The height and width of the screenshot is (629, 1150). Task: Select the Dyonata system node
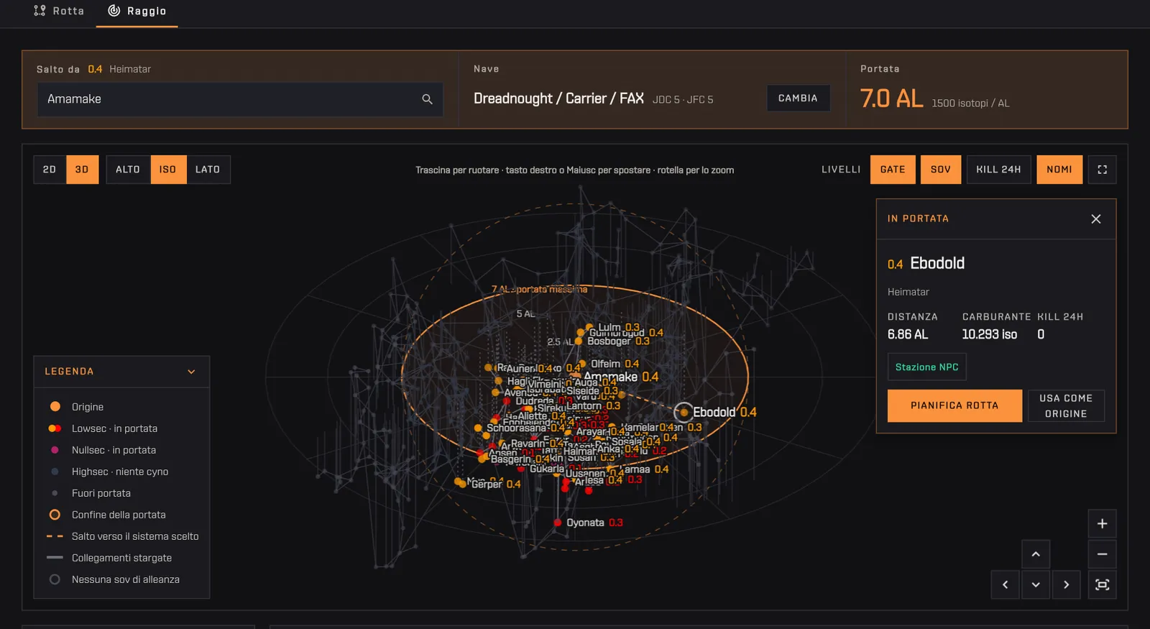(558, 523)
